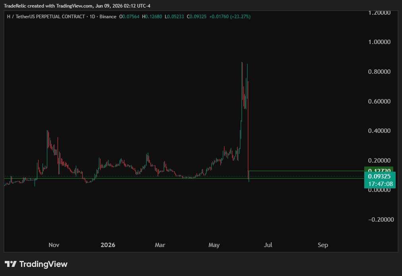
Task: Click the H / TetherUS PERPETUAL CONTRACT symbol title
Action: [x=46, y=17]
